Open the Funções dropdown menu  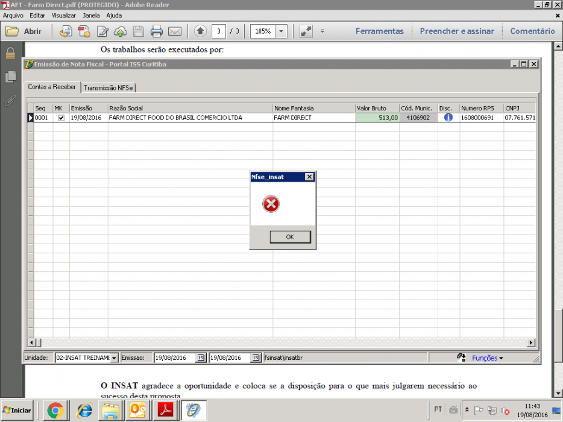[487, 358]
